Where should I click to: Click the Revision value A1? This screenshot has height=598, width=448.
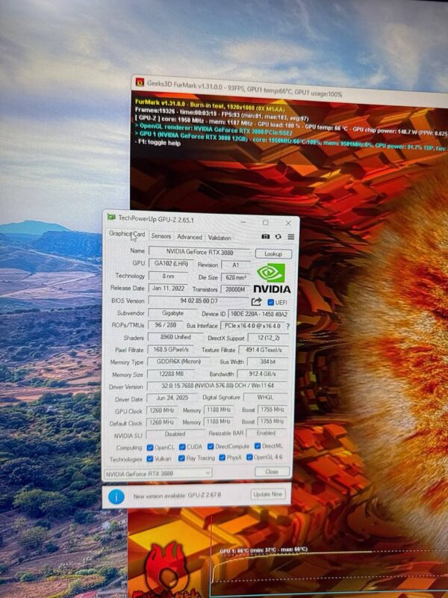tap(235, 265)
